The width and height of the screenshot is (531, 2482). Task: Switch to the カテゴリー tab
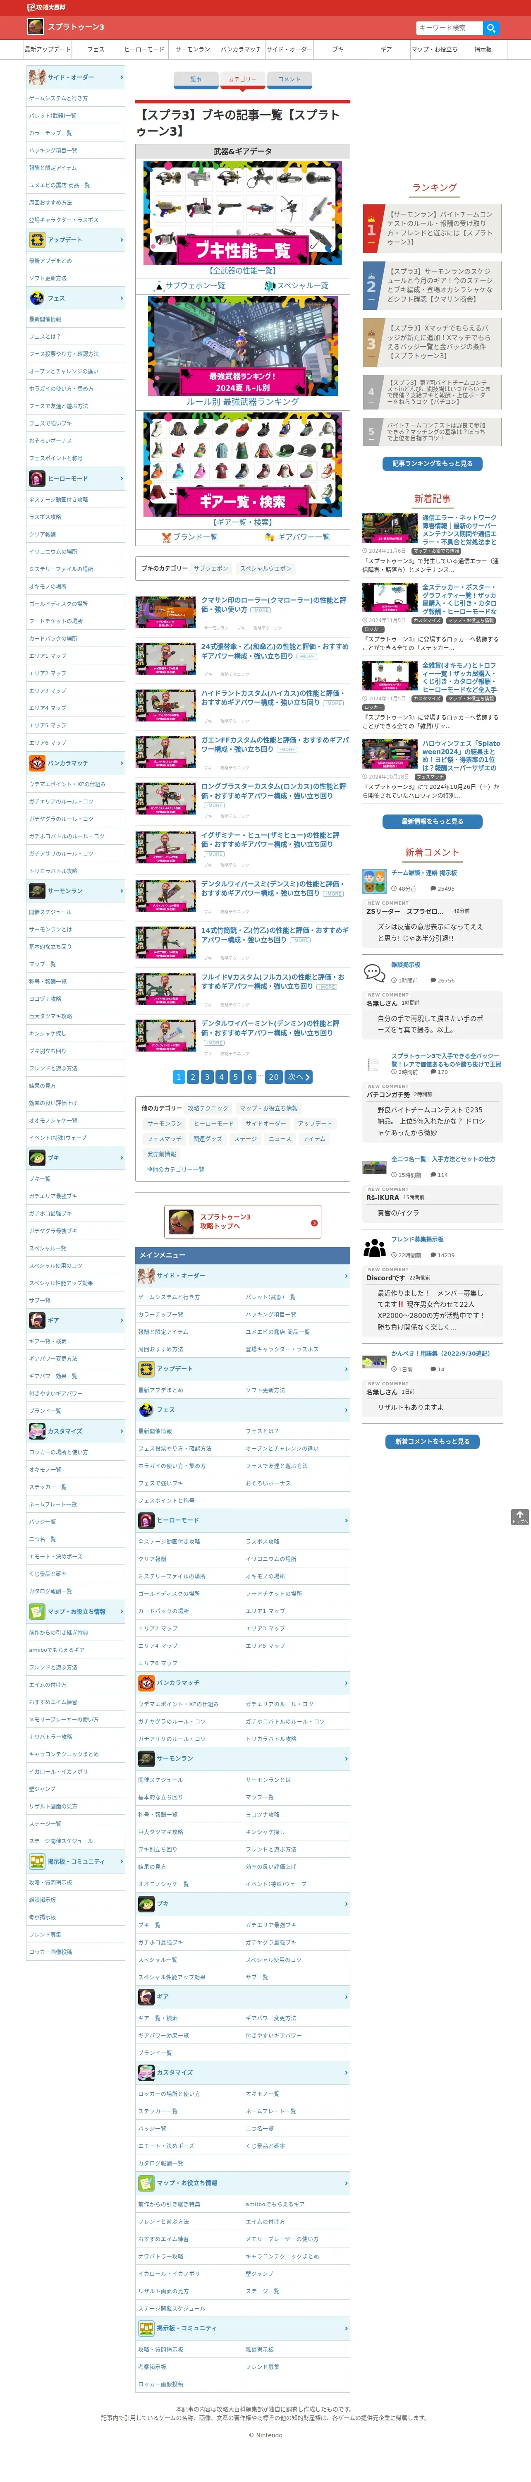(x=243, y=79)
